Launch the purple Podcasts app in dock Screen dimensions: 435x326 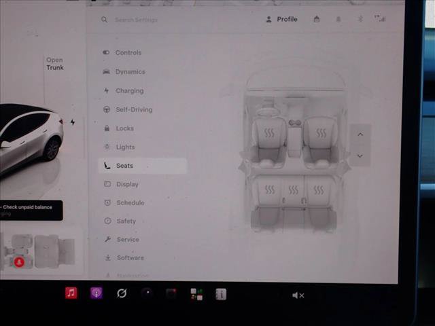click(x=97, y=293)
